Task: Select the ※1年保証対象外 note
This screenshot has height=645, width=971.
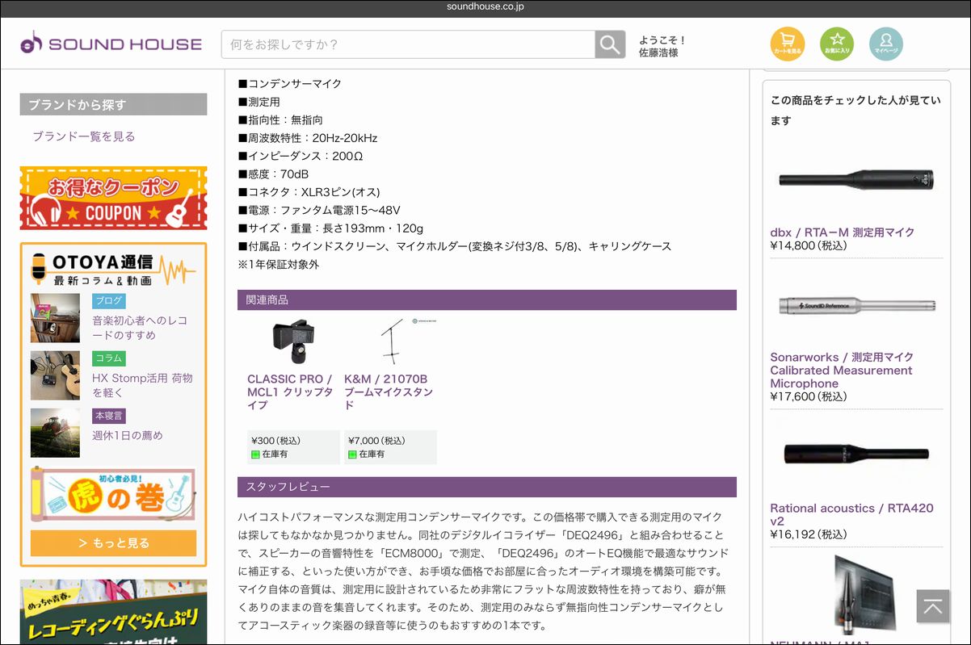Action: 279,264
